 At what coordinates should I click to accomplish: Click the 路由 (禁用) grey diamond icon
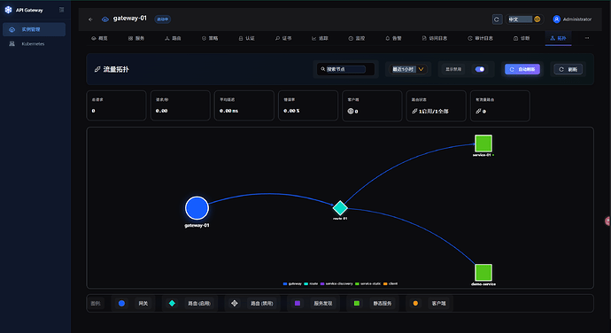234,304
